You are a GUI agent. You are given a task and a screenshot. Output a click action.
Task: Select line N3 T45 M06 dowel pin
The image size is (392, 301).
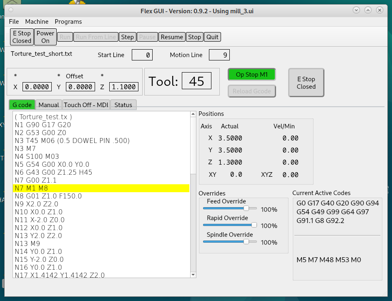click(101, 141)
